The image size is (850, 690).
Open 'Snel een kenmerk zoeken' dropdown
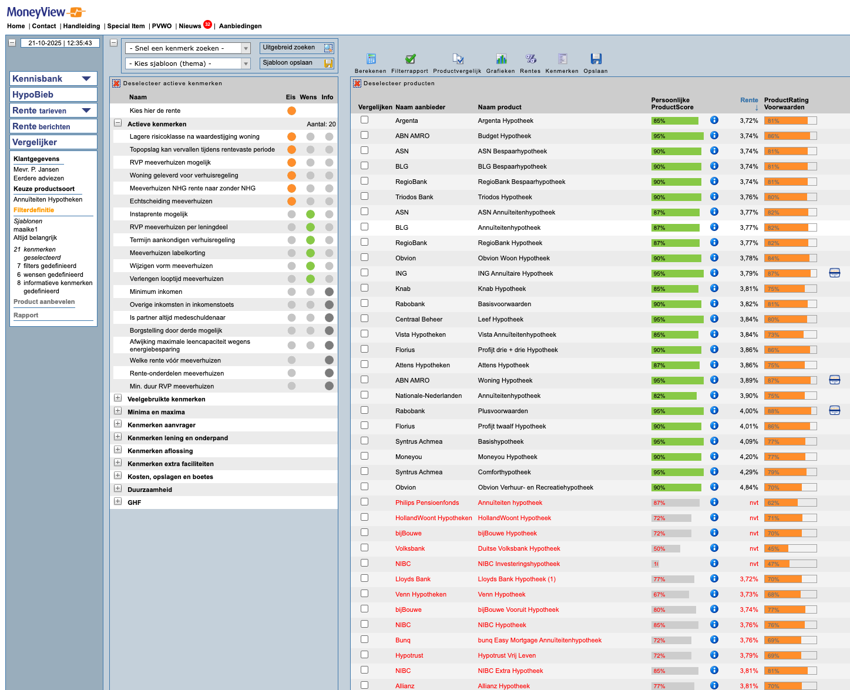(189, 48)
